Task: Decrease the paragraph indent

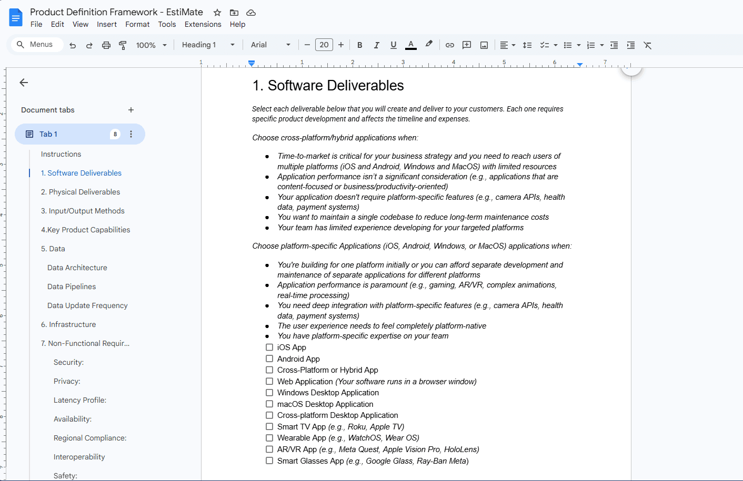Action: 614,45
